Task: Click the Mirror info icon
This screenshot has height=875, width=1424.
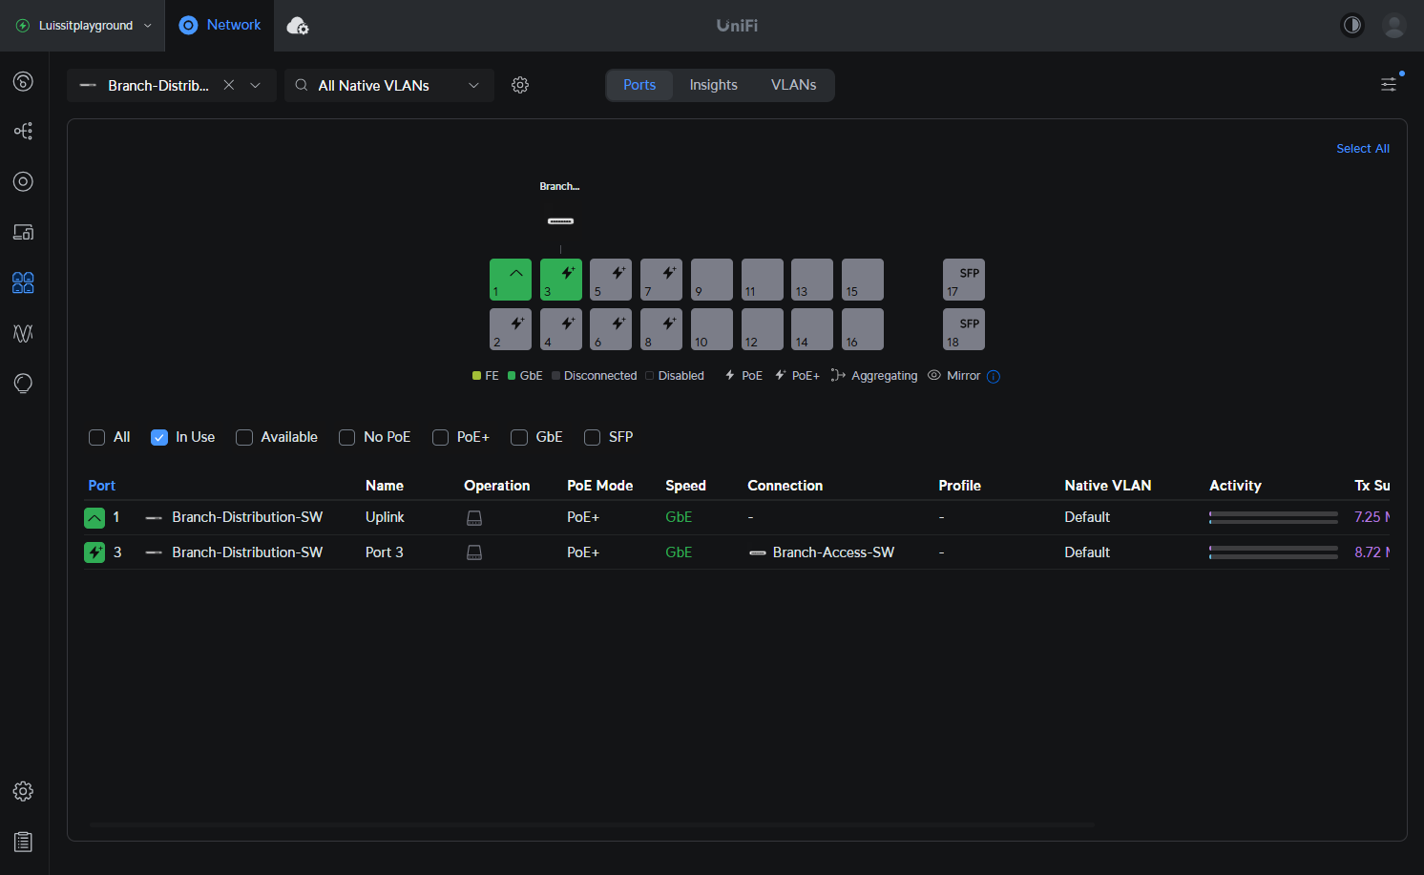Action: point(994,376)
